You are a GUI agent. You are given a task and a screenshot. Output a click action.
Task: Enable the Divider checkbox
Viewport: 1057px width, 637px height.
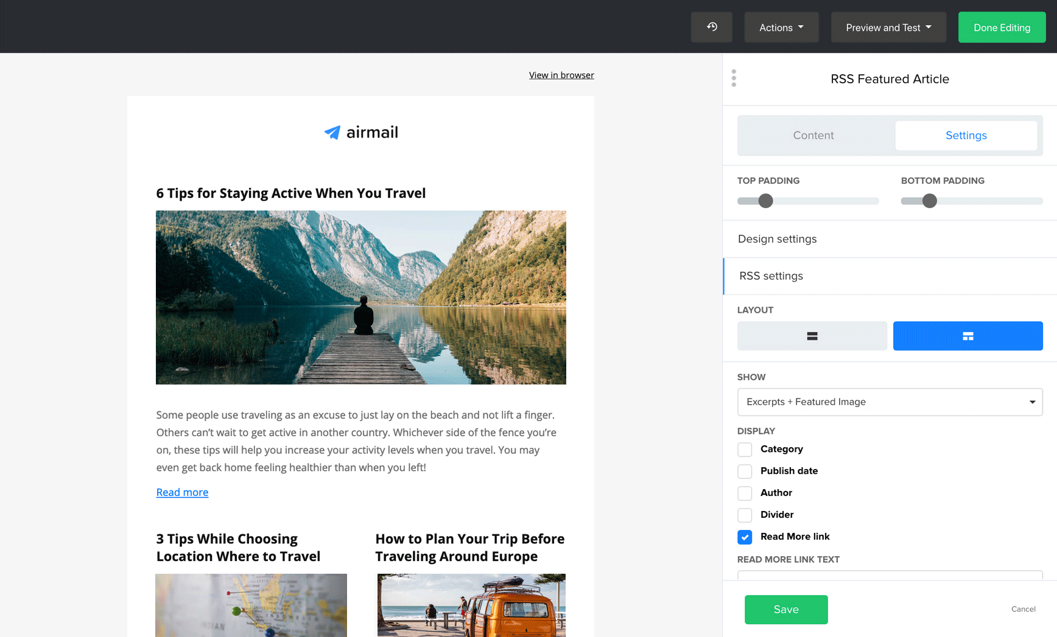[744, 515]
